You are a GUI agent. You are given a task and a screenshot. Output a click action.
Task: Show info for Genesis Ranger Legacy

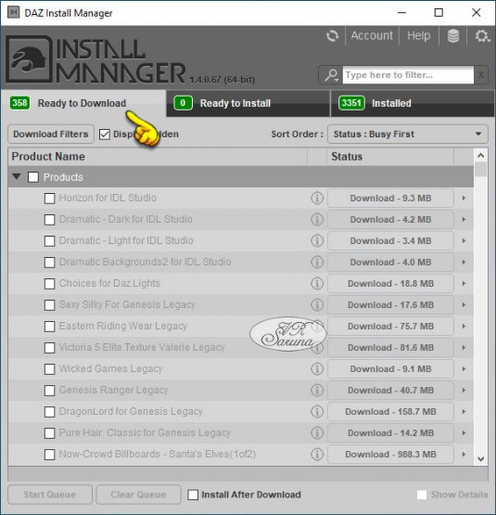[317, 390]
